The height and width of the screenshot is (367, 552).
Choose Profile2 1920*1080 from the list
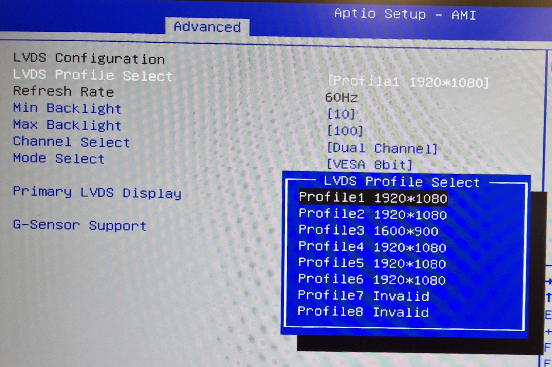coord(373,214)
